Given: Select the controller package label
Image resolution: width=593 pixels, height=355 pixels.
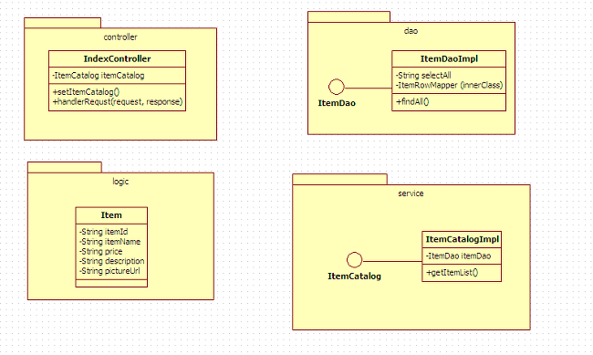Looking at the screenshot, I should click(120, 37).
